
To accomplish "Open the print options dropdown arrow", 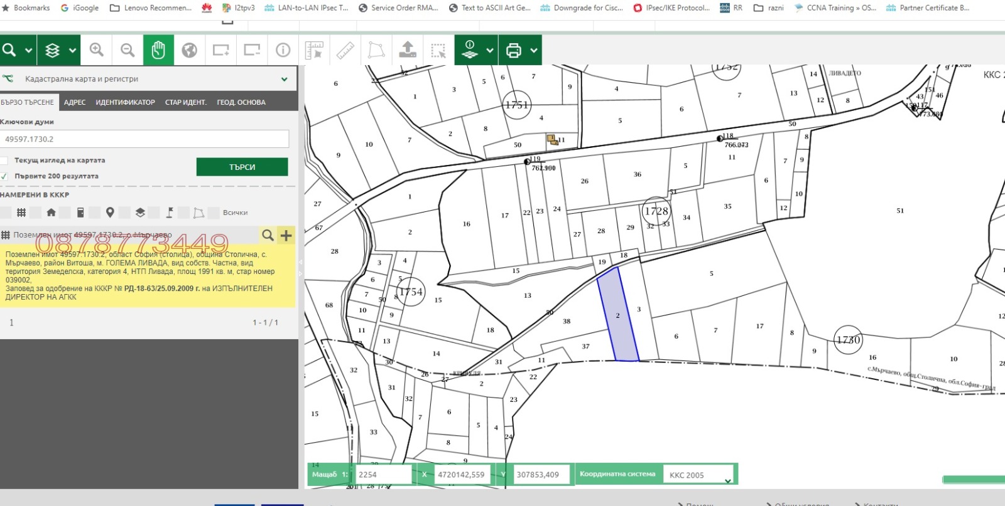I will click(x=534, y=50).
